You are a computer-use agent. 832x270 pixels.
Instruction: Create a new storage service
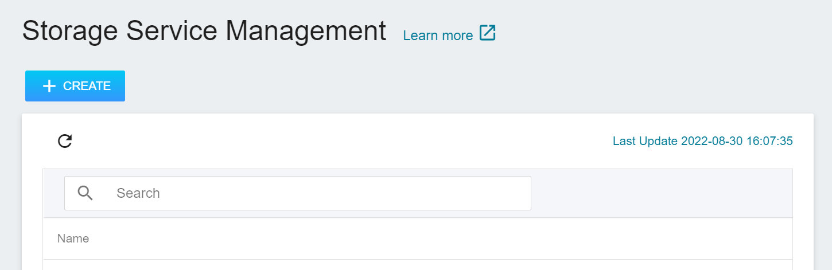[x=75, y=86]
